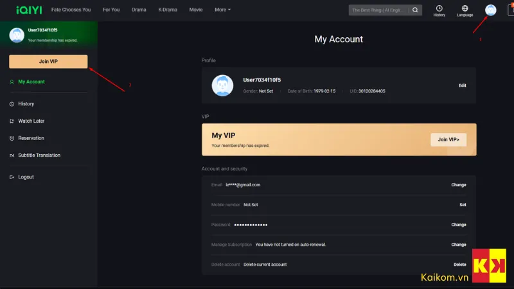This screenshot has height=289, width=514.
Task: Click Change next to Manage Subscription
Action: pos(459,245)
